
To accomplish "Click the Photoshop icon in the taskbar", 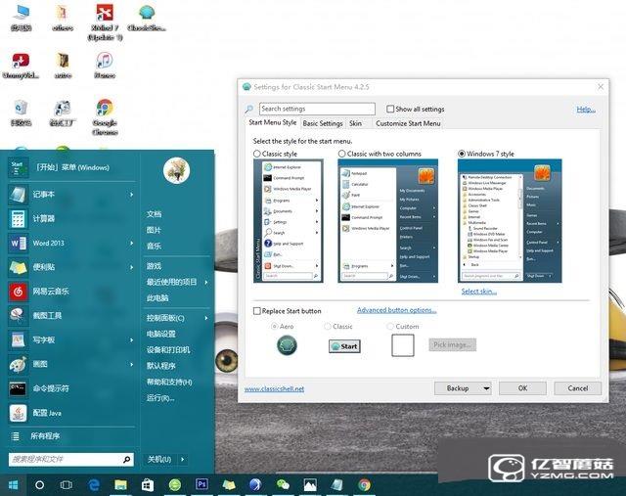I will 201,484.
